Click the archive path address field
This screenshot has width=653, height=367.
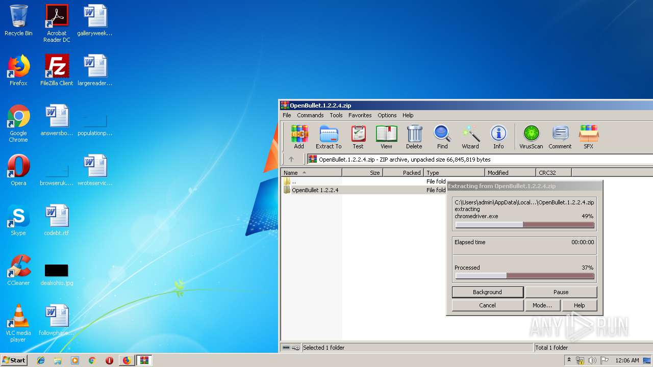[480, 160]
